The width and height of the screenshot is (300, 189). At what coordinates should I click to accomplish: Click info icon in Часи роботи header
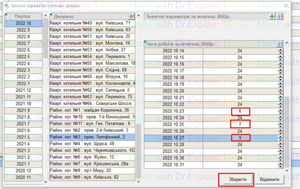click(279, 44)
